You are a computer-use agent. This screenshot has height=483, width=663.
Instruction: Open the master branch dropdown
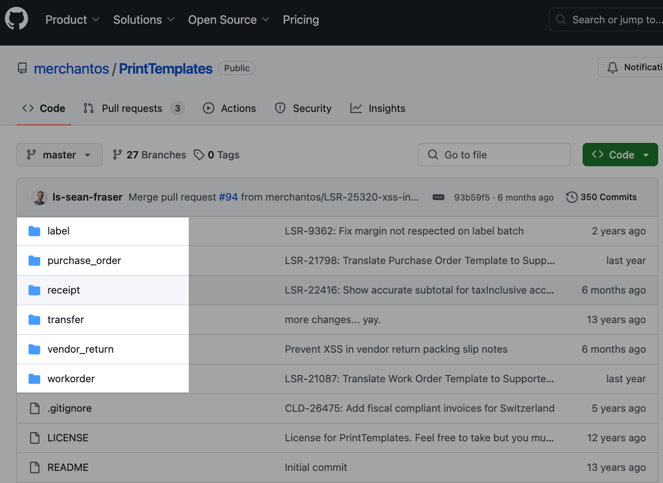(x=59, y=155)
